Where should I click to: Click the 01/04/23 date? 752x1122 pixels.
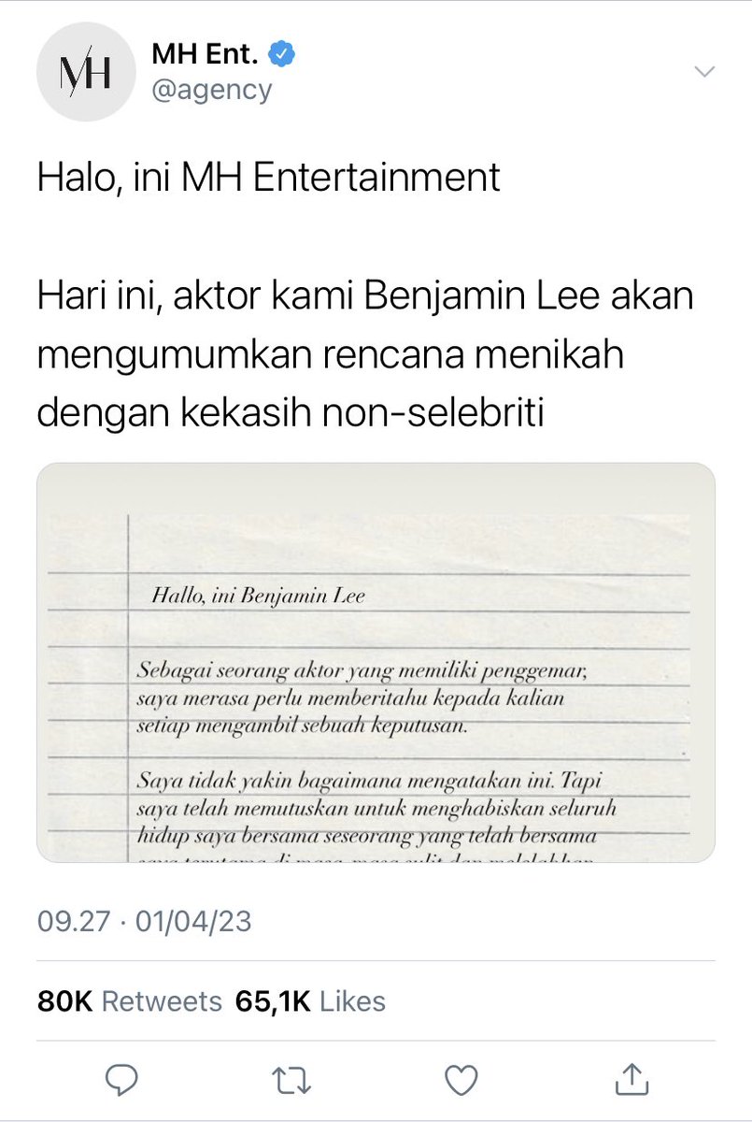point(193,921)
